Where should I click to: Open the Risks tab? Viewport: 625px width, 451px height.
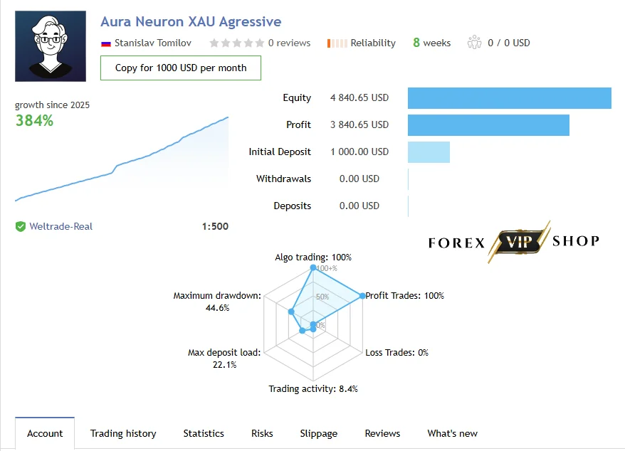tap(262, 433)
